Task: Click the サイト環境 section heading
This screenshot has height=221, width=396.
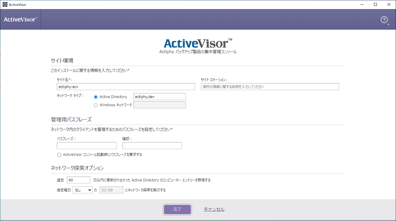Action: [62, 61]
